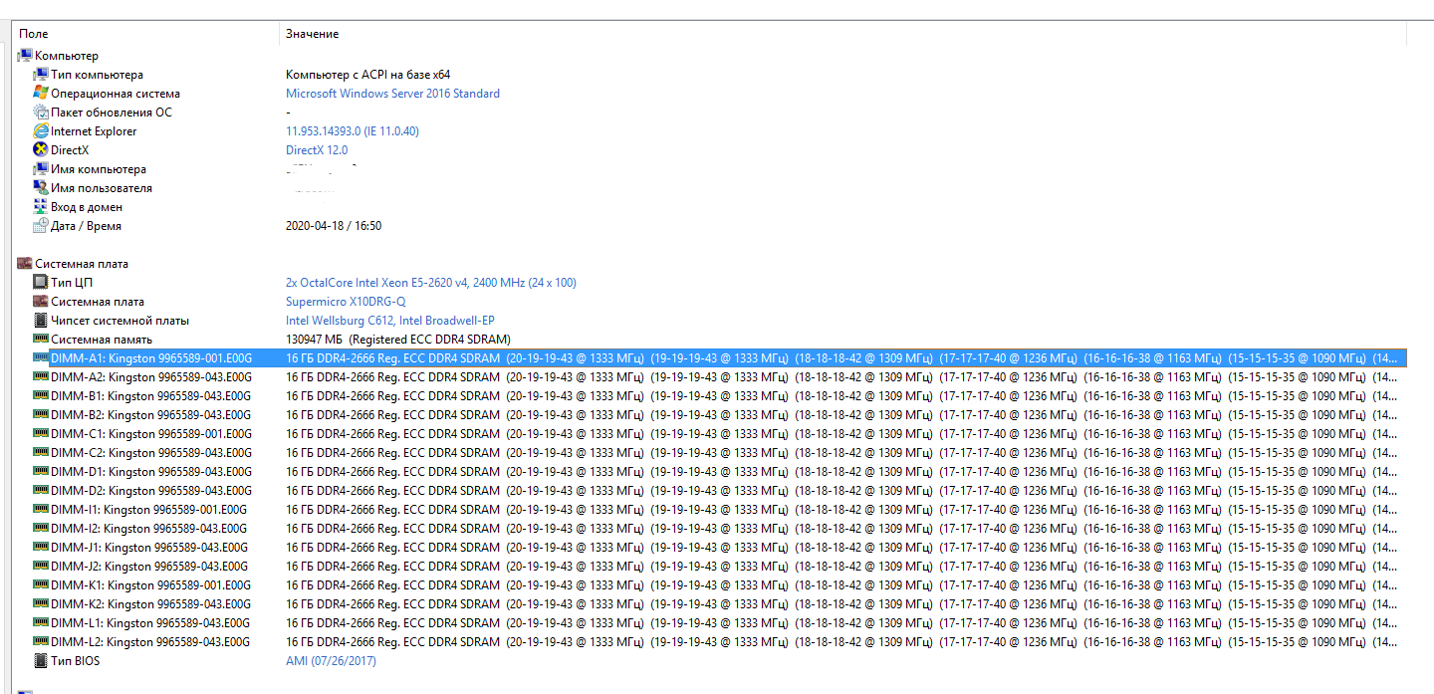Select the Системная плата section heading
Screen dimensions: 1434x694
(x=82, y=264)
